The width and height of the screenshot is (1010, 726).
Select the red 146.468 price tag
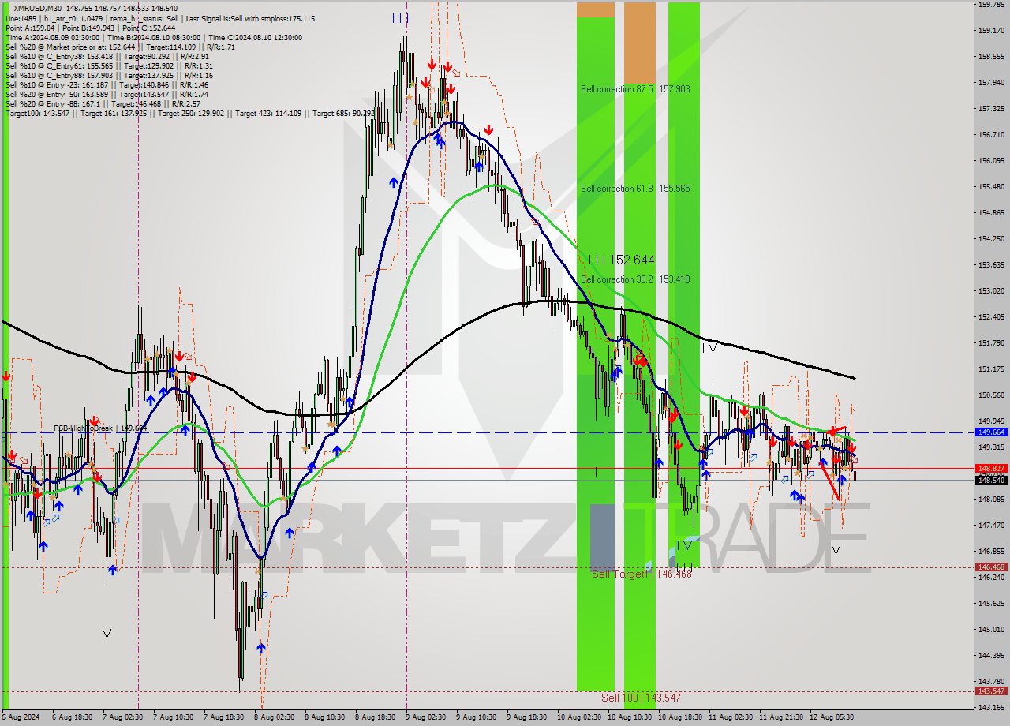[x=991, y=567]
